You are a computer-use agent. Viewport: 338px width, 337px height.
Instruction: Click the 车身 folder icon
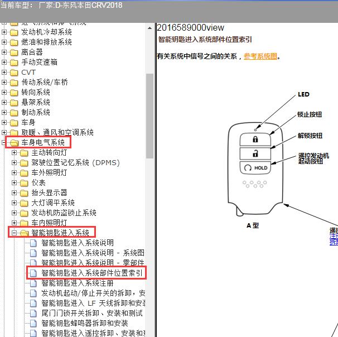tap(14, 123)
